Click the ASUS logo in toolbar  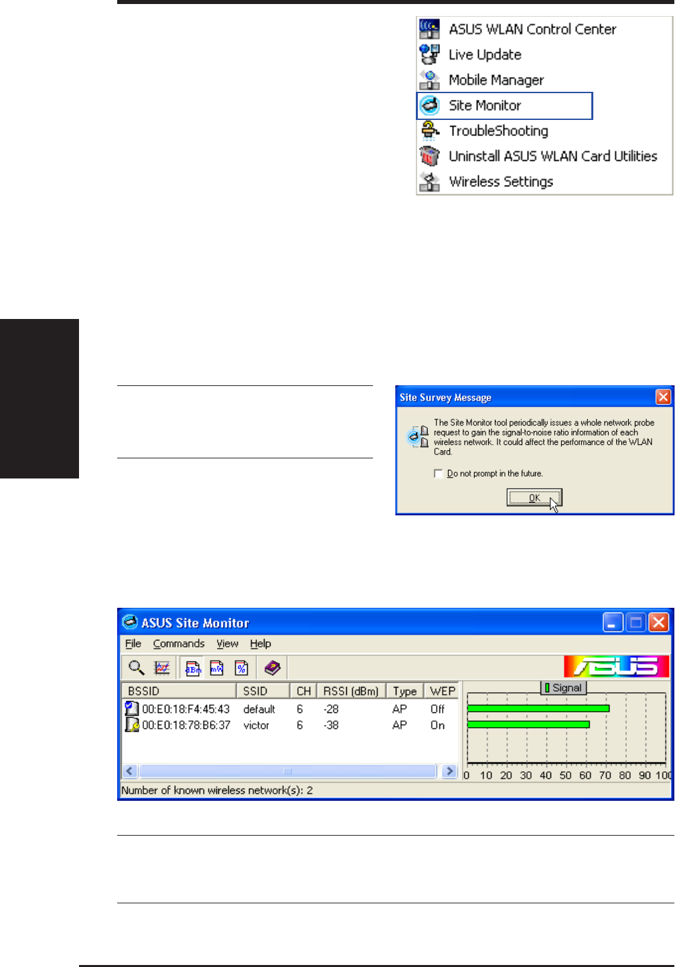pos(616,667)
